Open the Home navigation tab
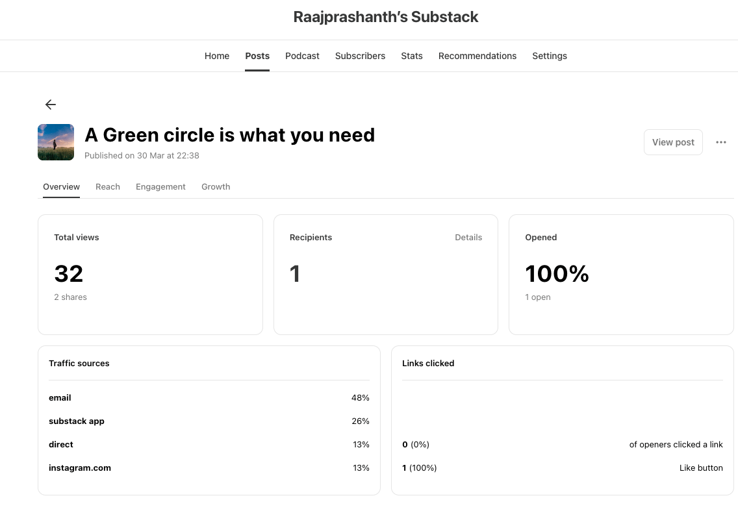The height and width of the screenshot is (511, 738). pyautogui.click(x=217, y=56)
